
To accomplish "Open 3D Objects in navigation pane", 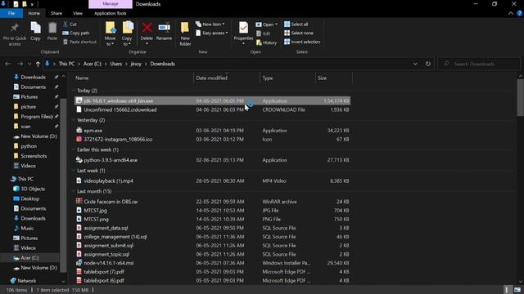I will tap(29, 189).
